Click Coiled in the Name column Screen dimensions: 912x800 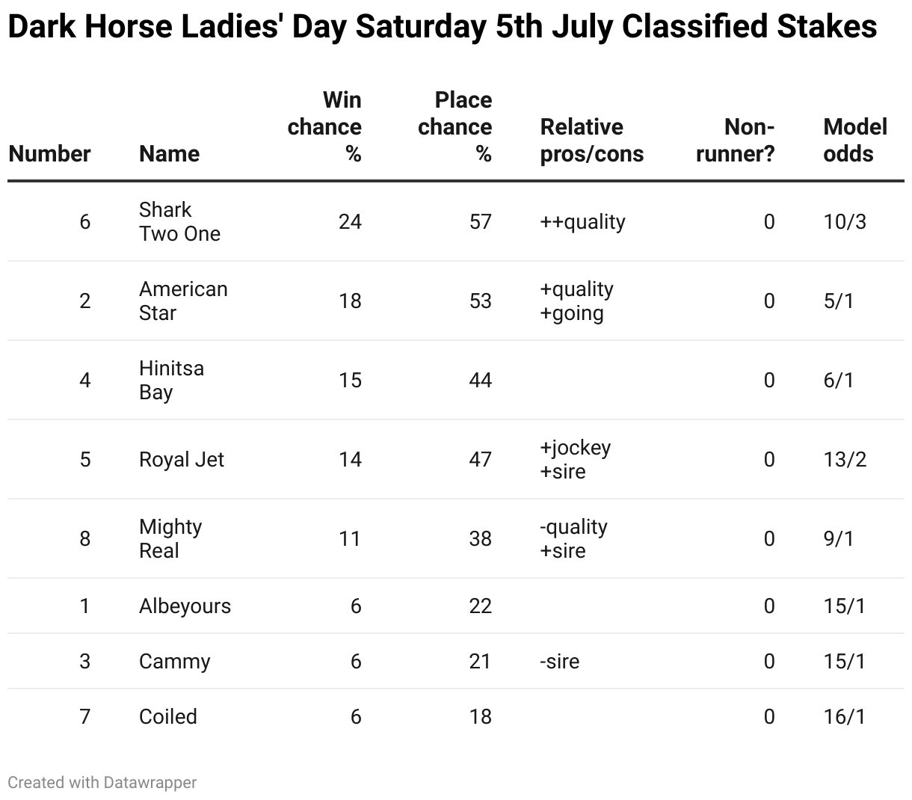[168, 716]
